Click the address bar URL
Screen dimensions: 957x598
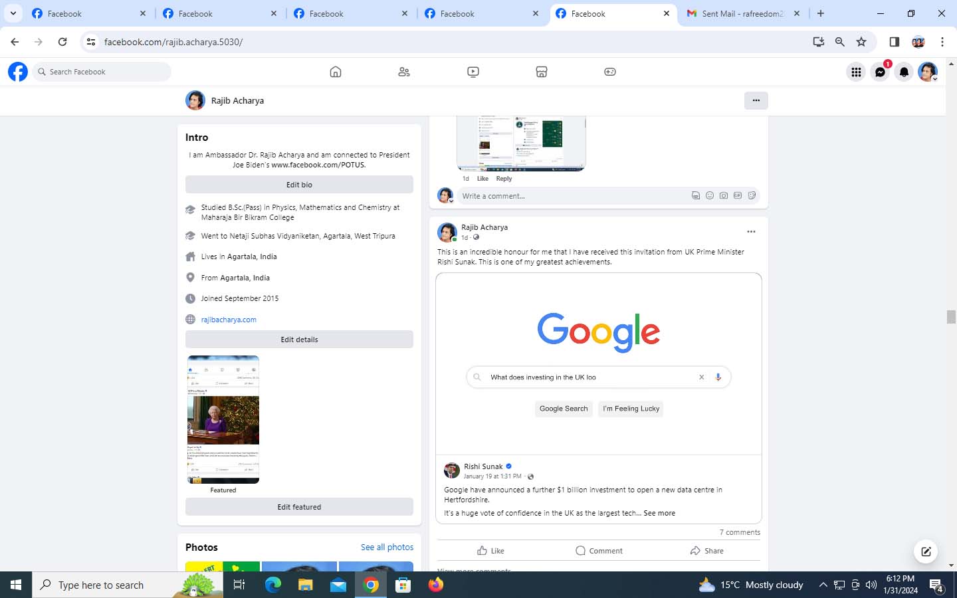[173, 42]
